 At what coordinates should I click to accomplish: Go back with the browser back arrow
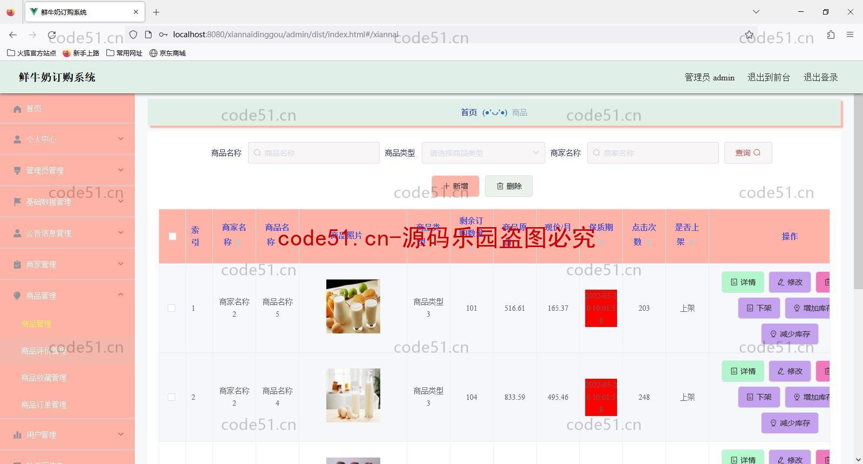pyautogui.click(x=13, y=35)
